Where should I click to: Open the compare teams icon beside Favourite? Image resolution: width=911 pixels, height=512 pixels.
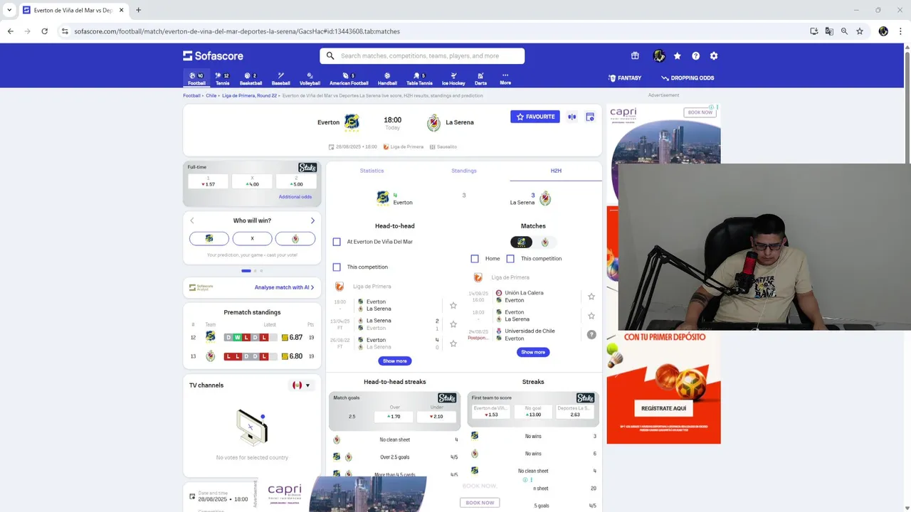(x=572, y=117)
